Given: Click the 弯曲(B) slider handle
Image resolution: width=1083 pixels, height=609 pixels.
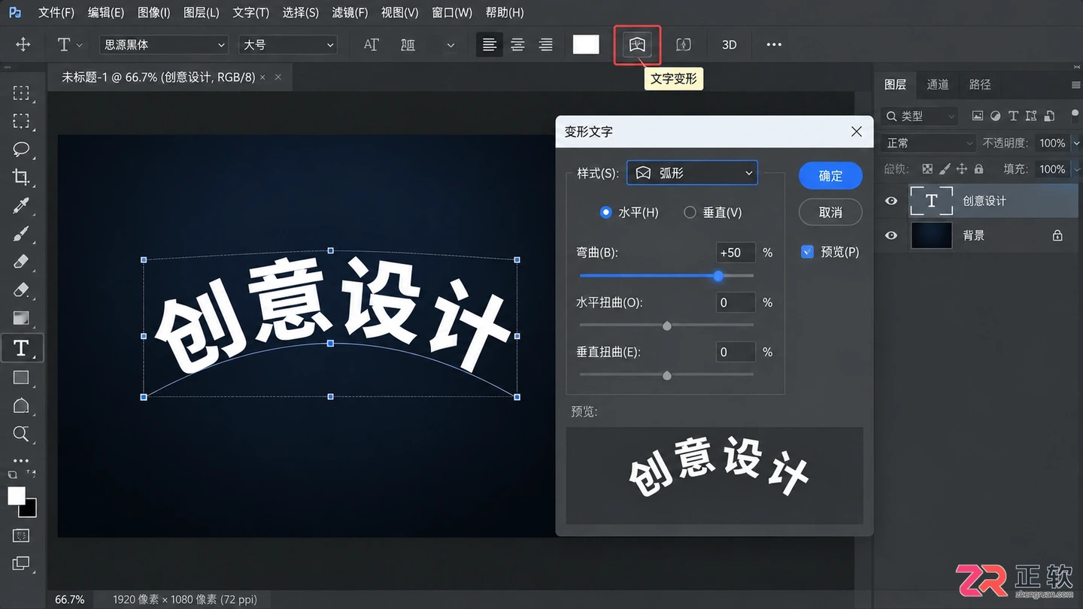Looking at the screenshot, I should click(x=718, y=276).
